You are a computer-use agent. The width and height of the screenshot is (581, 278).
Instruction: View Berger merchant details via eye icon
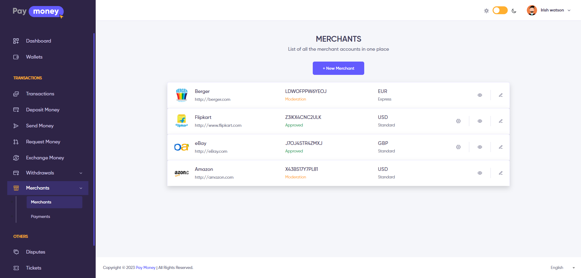480,95
